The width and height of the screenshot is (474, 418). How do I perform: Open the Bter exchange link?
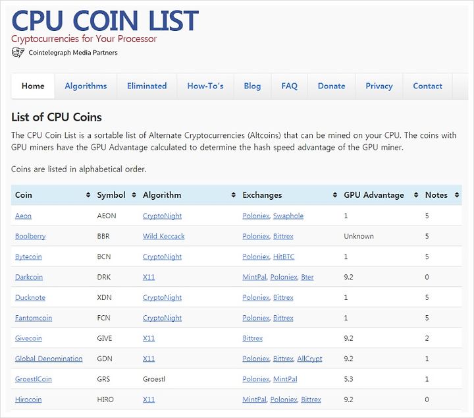(307, 277)
